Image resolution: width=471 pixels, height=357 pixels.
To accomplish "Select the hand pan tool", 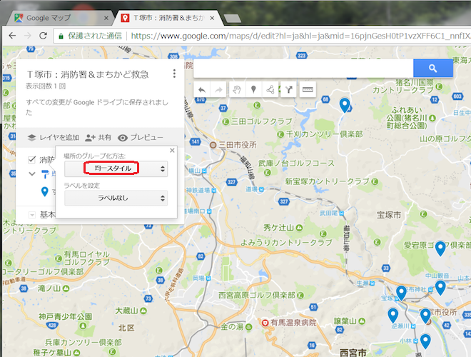I will (x=238, y=89).
